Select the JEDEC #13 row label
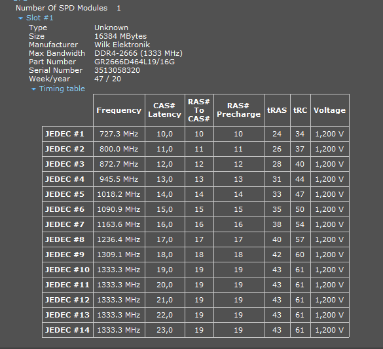Viewport: 383px width, 349px height. tap(67, 315)
